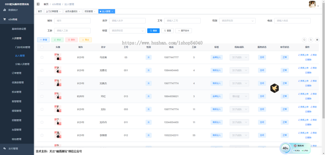This screenshot has height=155, width=325.
Task: Expand the 标签 filter dropdown
Action: (127, 31)
